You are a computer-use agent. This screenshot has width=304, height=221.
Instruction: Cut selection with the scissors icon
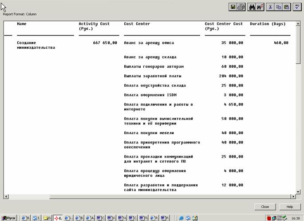271,7
